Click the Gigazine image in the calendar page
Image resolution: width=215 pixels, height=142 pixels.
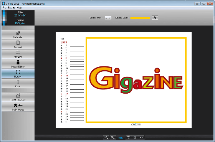click(x=136, y=80)
